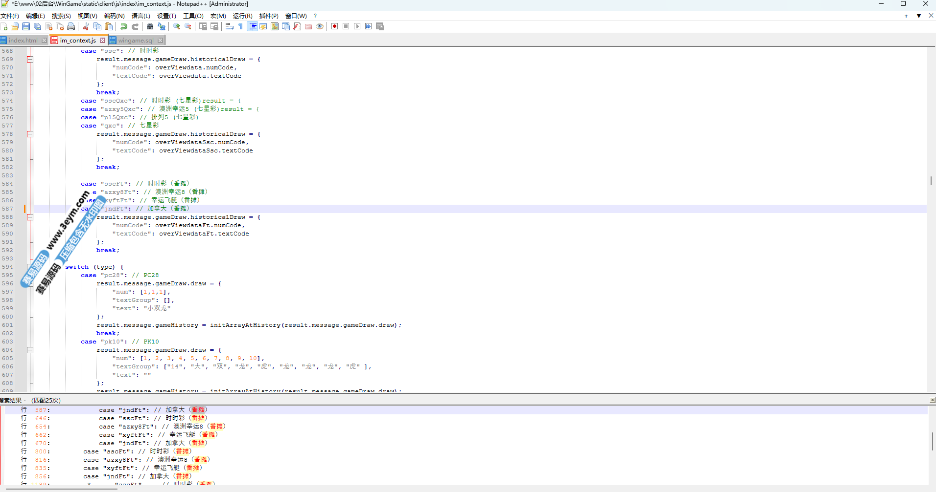
Task: Open the 搜索(S) menu
Action: [61, 16]
